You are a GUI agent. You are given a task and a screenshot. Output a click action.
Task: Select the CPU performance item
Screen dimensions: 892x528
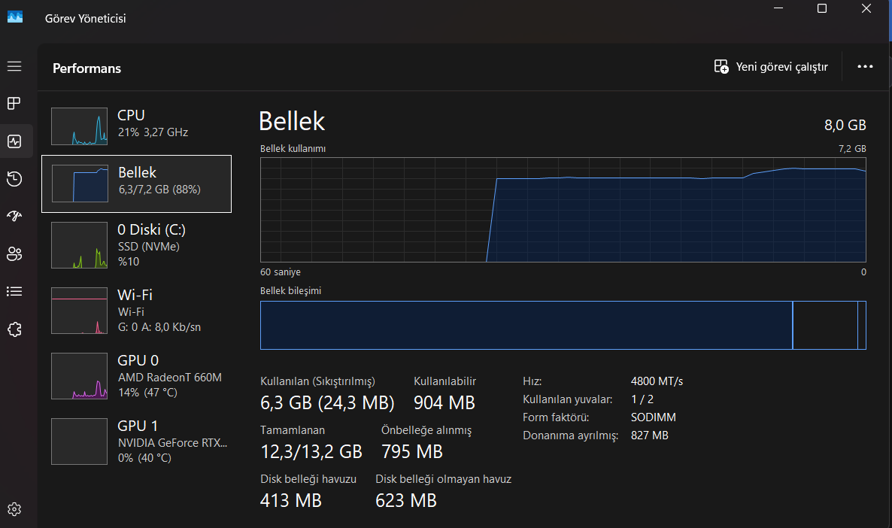click(x=137, y=126)
